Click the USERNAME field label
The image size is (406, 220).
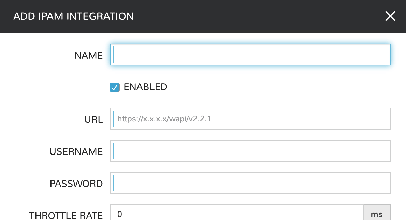(x=76, y=151)
